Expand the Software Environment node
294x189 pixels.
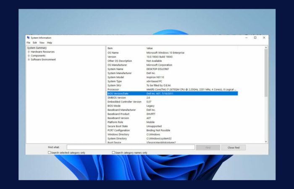pyautogui.click(x=29, y=60)
